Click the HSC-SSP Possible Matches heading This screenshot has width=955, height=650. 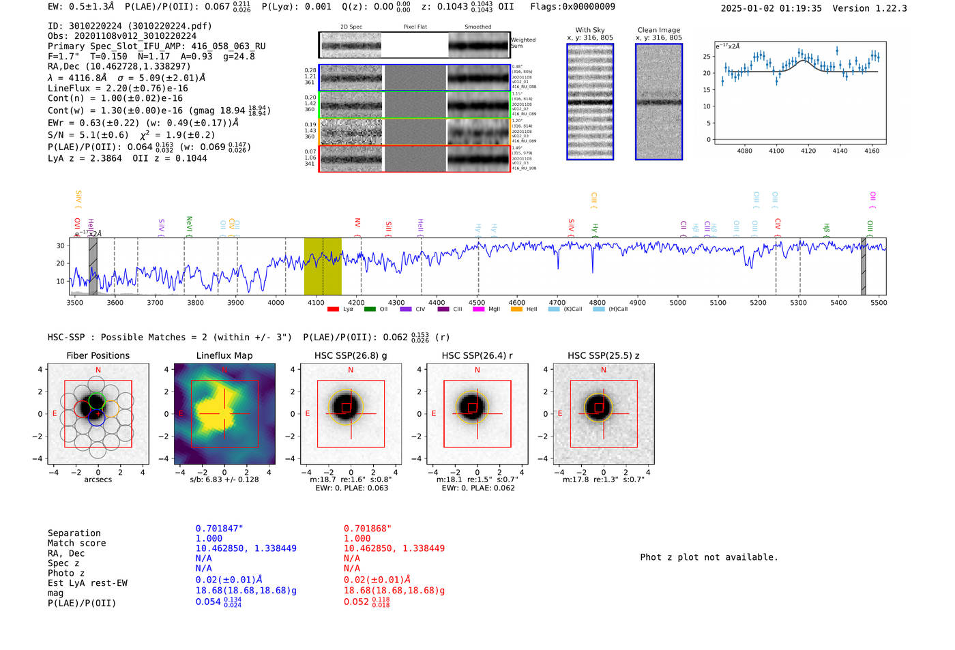point(170,337)
